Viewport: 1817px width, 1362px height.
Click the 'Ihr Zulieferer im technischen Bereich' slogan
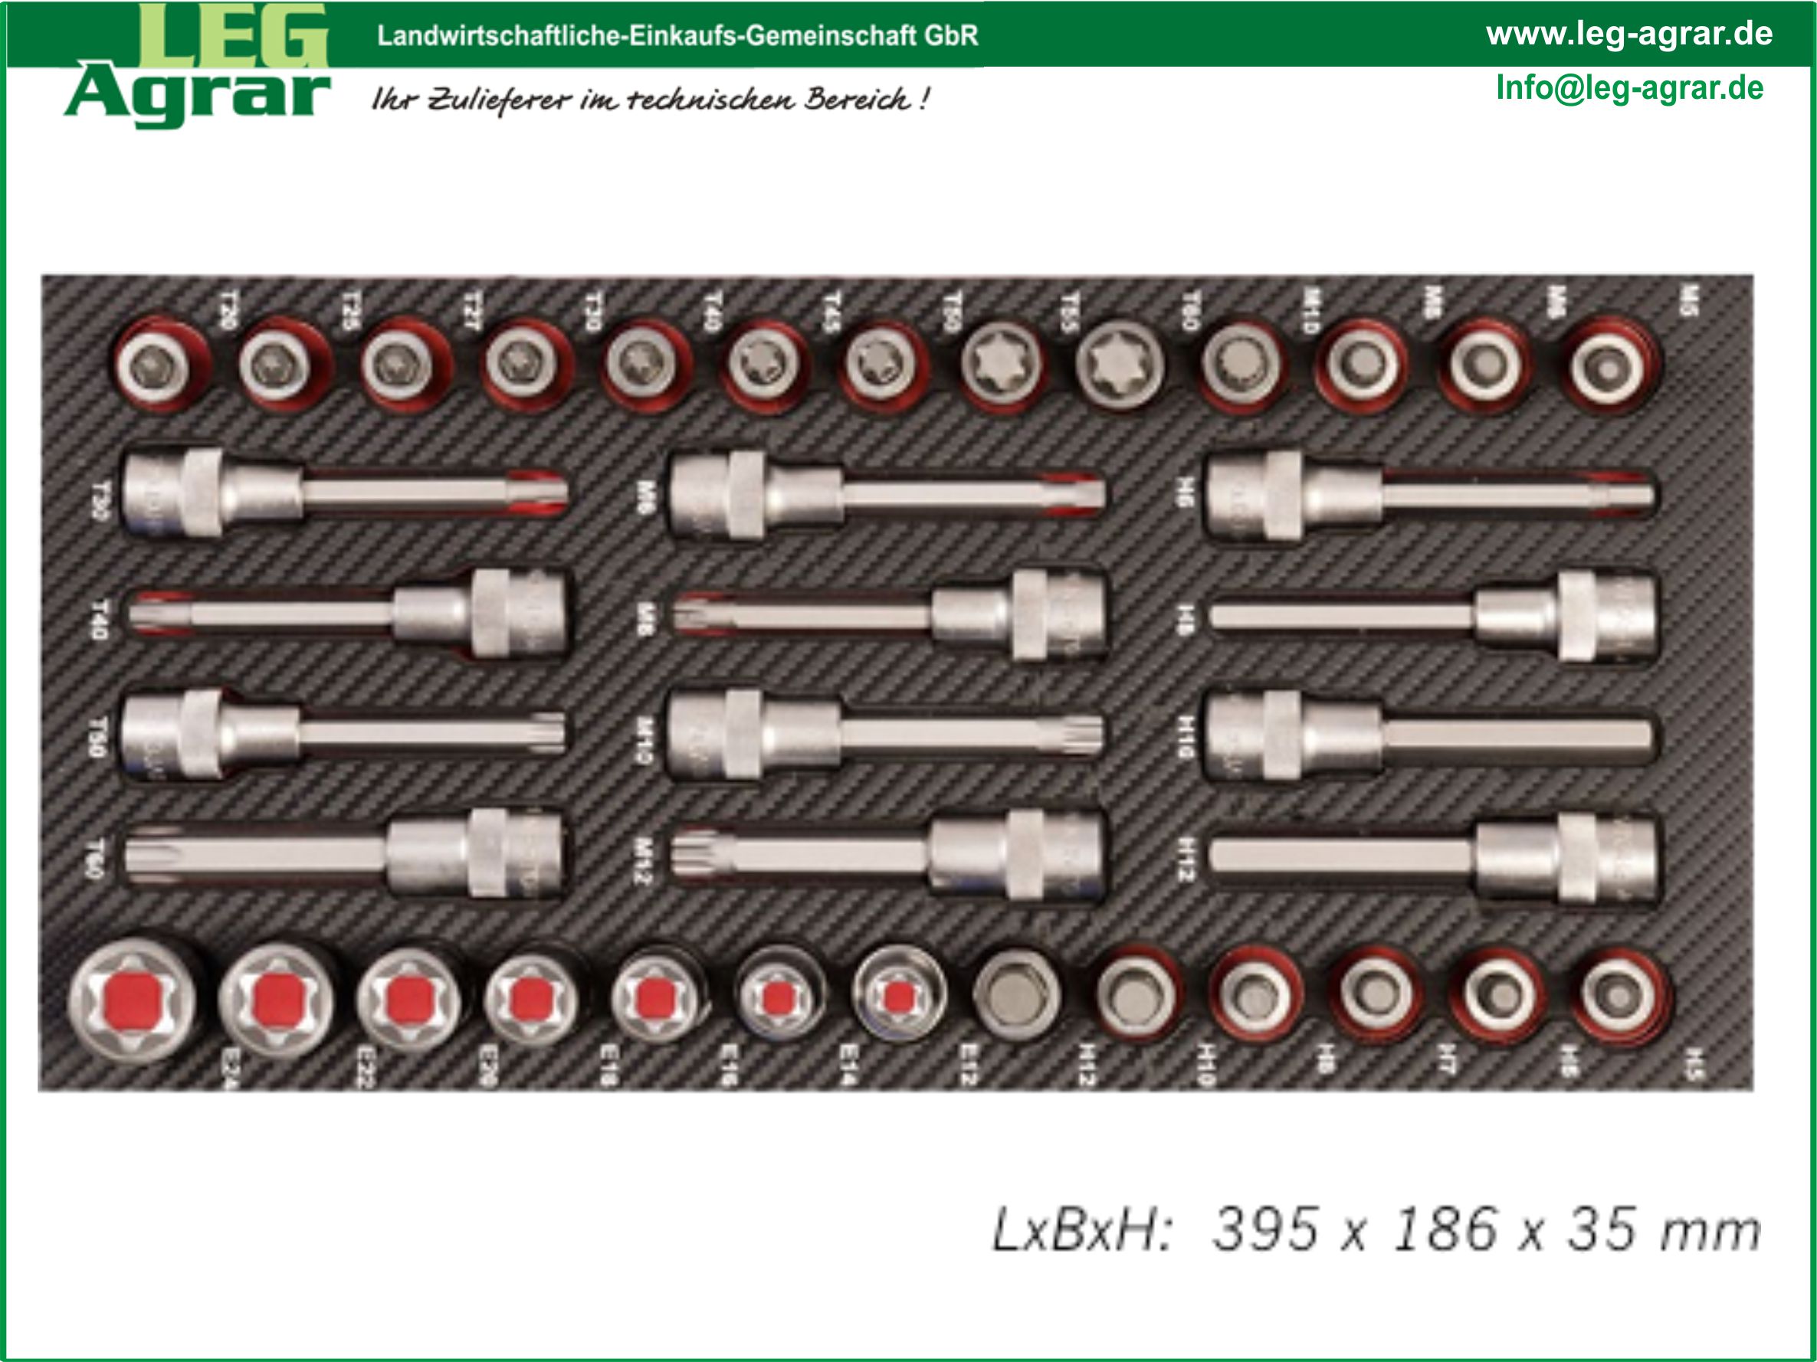tap(651, 100)
